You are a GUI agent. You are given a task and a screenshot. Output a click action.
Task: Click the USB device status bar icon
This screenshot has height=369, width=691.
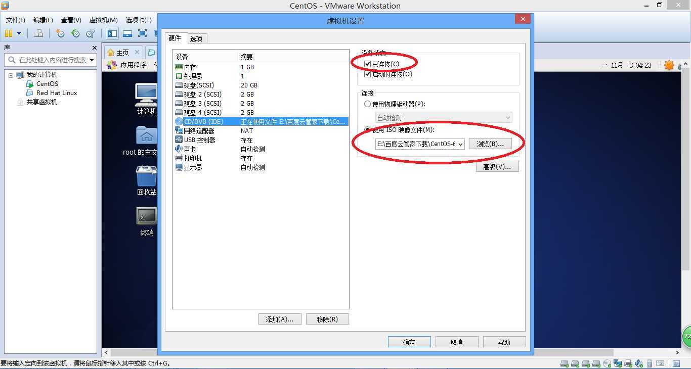(x=650, y=363)
